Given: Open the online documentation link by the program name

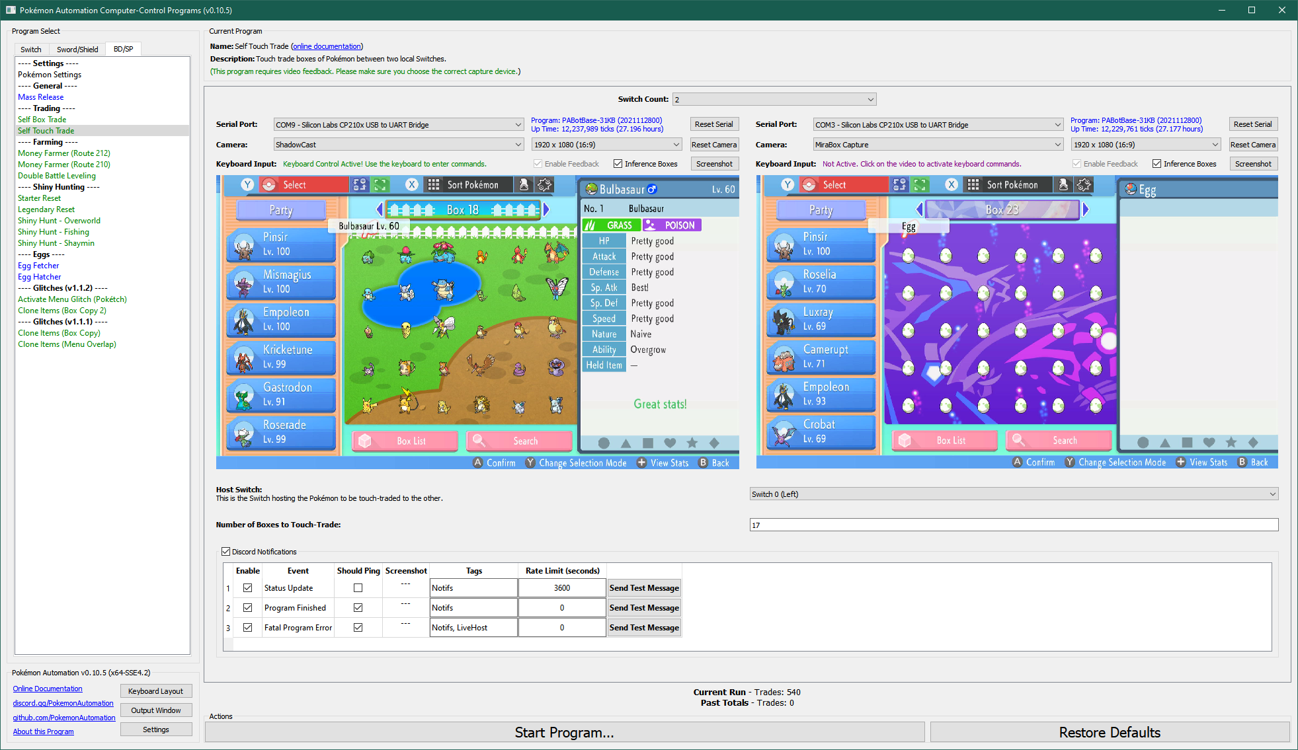Looking at the screenshot, I should (327, 46).
